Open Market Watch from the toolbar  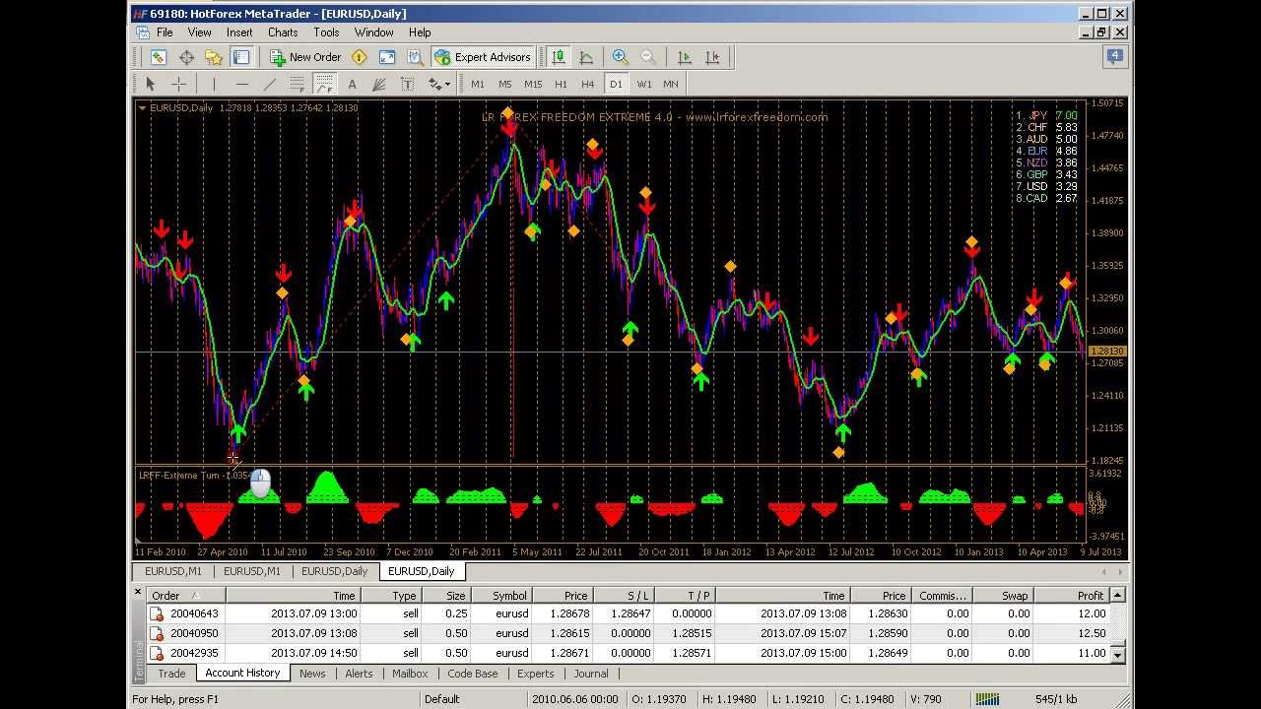pyautogui.click(x=159, y=57)
